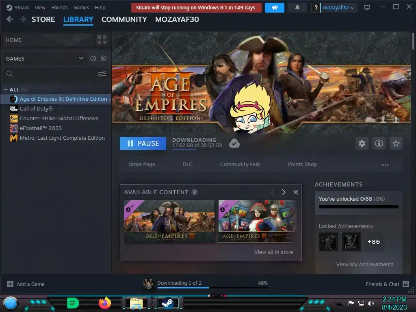Image resolution: width=416 pixels, height=312 pixels.
Task: Open the second locked achievement icon
Action: pyautogui.click(x=351, y=242)
